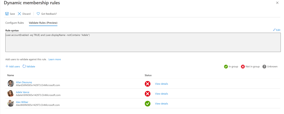The width and height of the screenshot is (284, 114).
Task: Click the Edit pencil icon
Action: click(274, 30)
